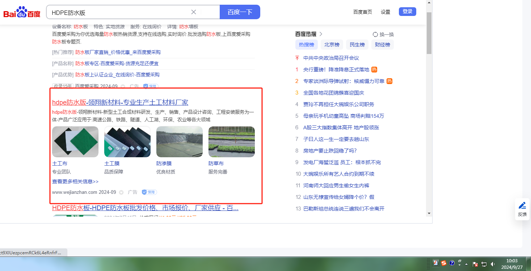531x271 pixels.
Task: Click the volume speaker tray icon
Action: click(x=493, y=264)
